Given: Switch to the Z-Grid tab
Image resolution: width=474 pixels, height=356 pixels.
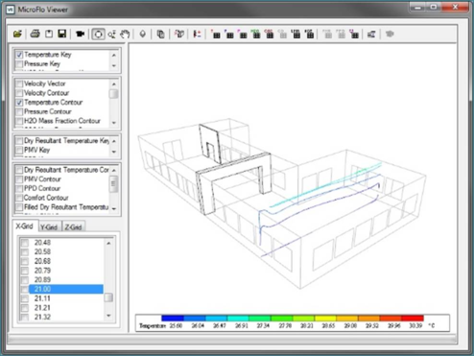Looking at the screenshot, I should coord(73,226).
